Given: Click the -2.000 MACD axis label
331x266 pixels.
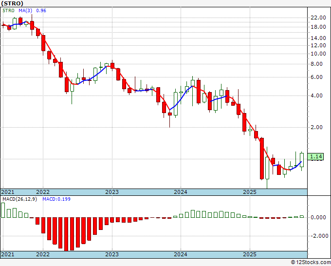Looking at the screenshot, I should coord(318,236).
